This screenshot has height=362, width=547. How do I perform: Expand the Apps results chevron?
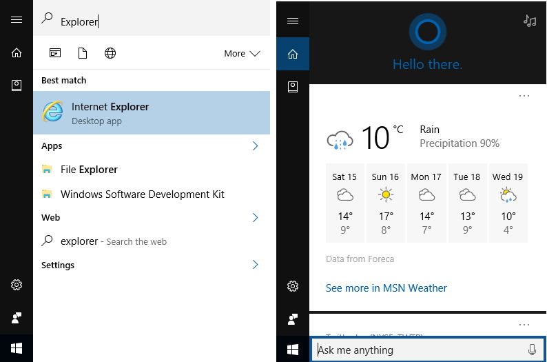coord(256,145)
